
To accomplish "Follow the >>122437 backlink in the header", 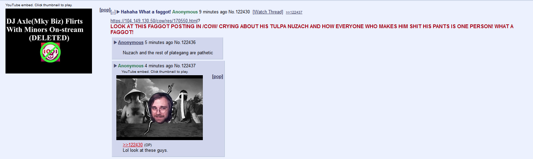I will 294,12.
